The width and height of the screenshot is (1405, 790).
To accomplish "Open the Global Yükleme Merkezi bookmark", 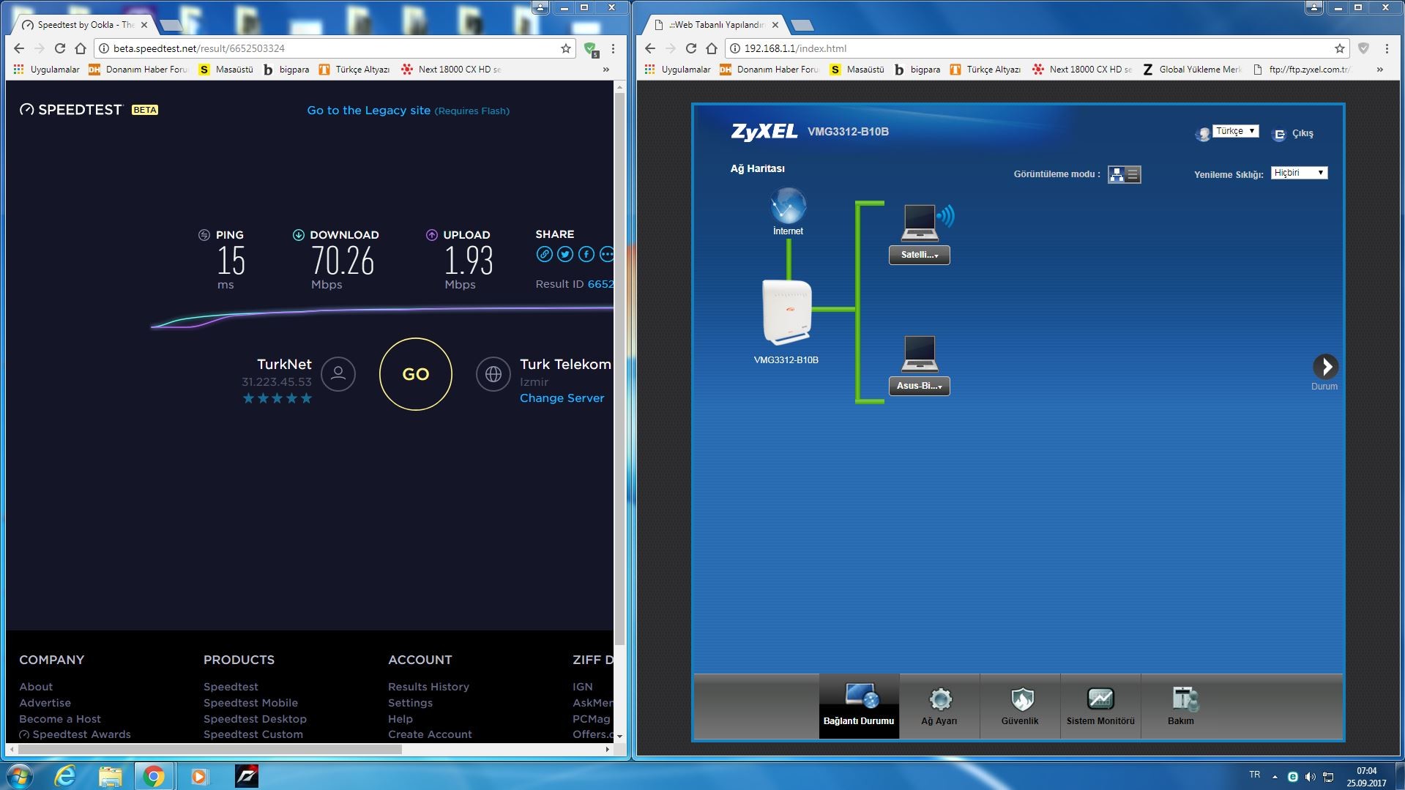I will pyautogui.click(x=1192, y=70).
